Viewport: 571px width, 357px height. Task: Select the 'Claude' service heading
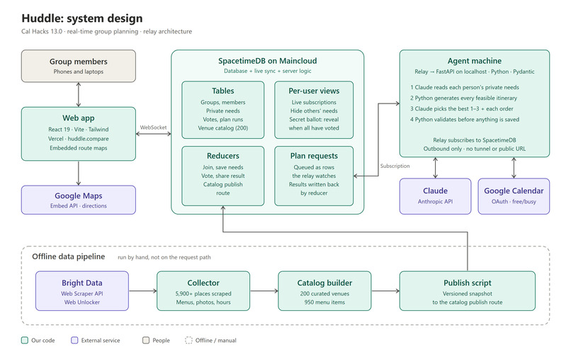coord(435,191)
